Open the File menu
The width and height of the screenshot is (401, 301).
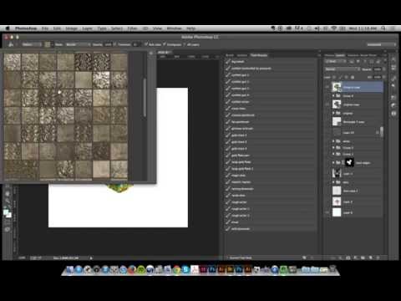45,28
